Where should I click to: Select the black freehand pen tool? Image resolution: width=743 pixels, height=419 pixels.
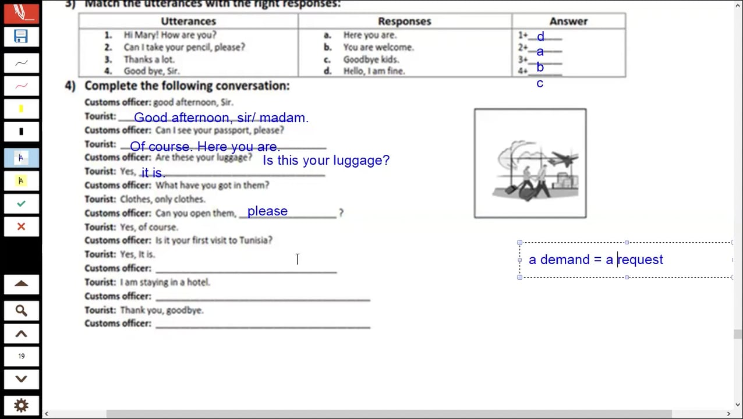pos(21,63)
